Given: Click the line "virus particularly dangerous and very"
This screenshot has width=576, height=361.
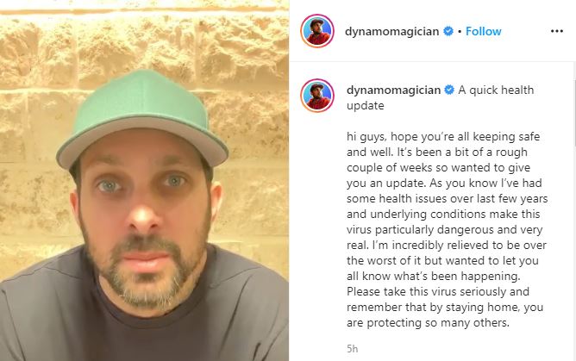Looking at the screenshot, I should (444, 230).
